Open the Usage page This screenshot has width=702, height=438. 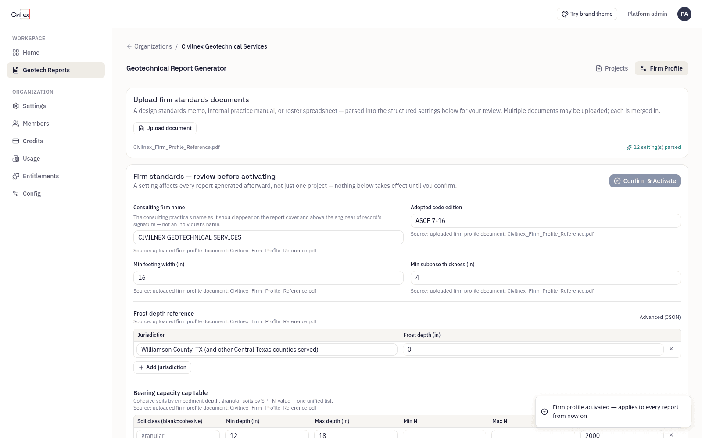(x=56, y=159)
